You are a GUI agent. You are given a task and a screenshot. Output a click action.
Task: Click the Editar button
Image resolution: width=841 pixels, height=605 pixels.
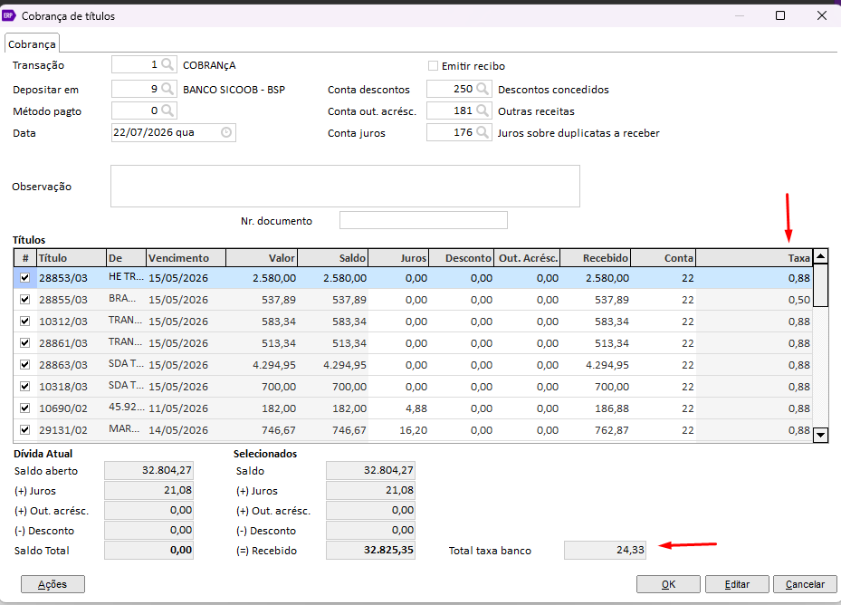point(737,584)
